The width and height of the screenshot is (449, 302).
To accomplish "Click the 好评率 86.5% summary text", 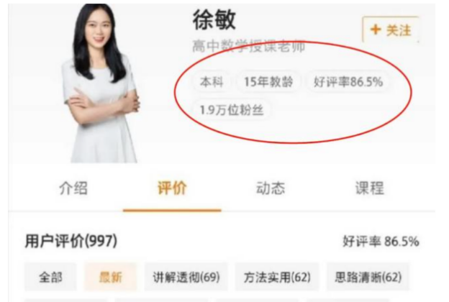I will click(381, 242).
